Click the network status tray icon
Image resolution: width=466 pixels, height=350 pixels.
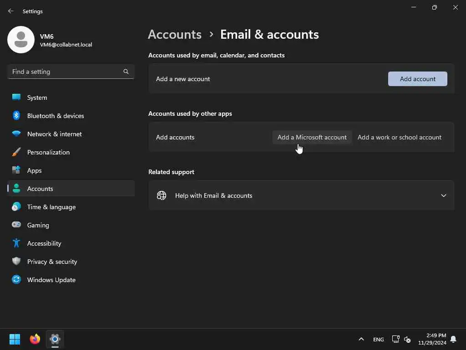[395, 339]
